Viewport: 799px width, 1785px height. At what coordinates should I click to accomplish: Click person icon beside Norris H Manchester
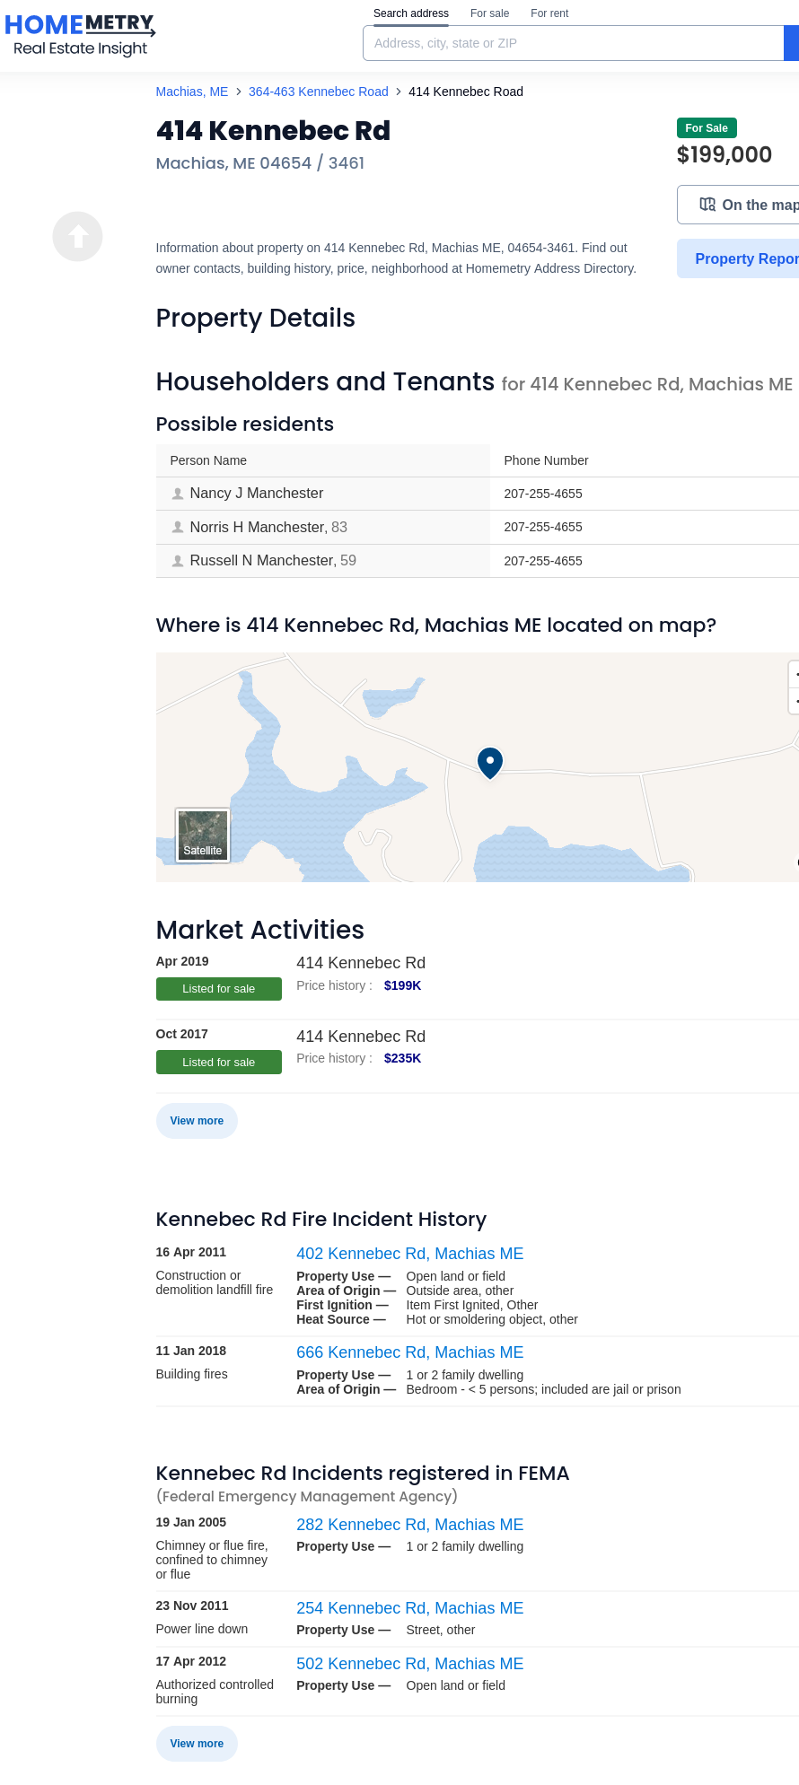coord(178,527)
